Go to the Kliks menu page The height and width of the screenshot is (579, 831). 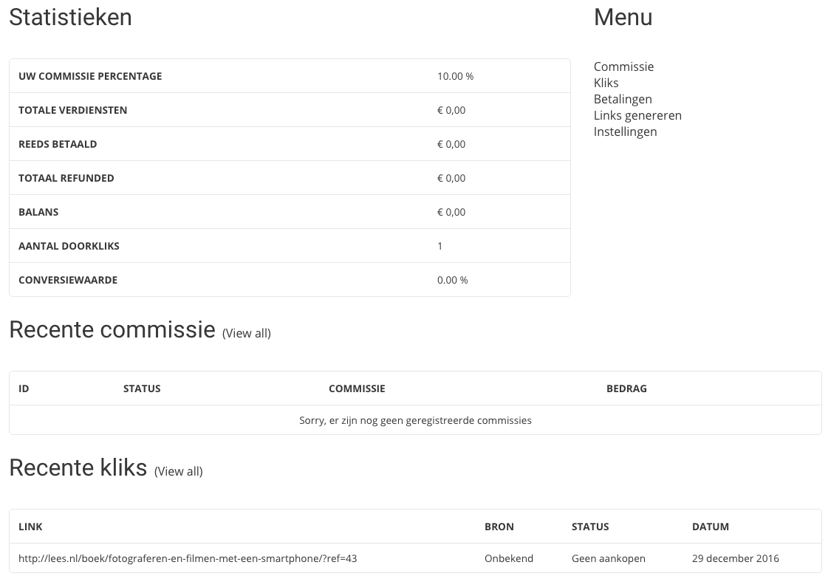point(606,83)
